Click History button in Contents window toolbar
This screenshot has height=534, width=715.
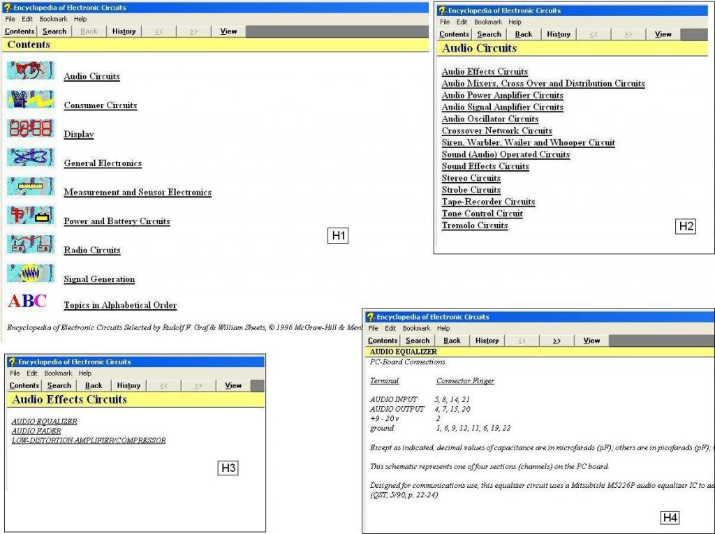pos(124,31)
